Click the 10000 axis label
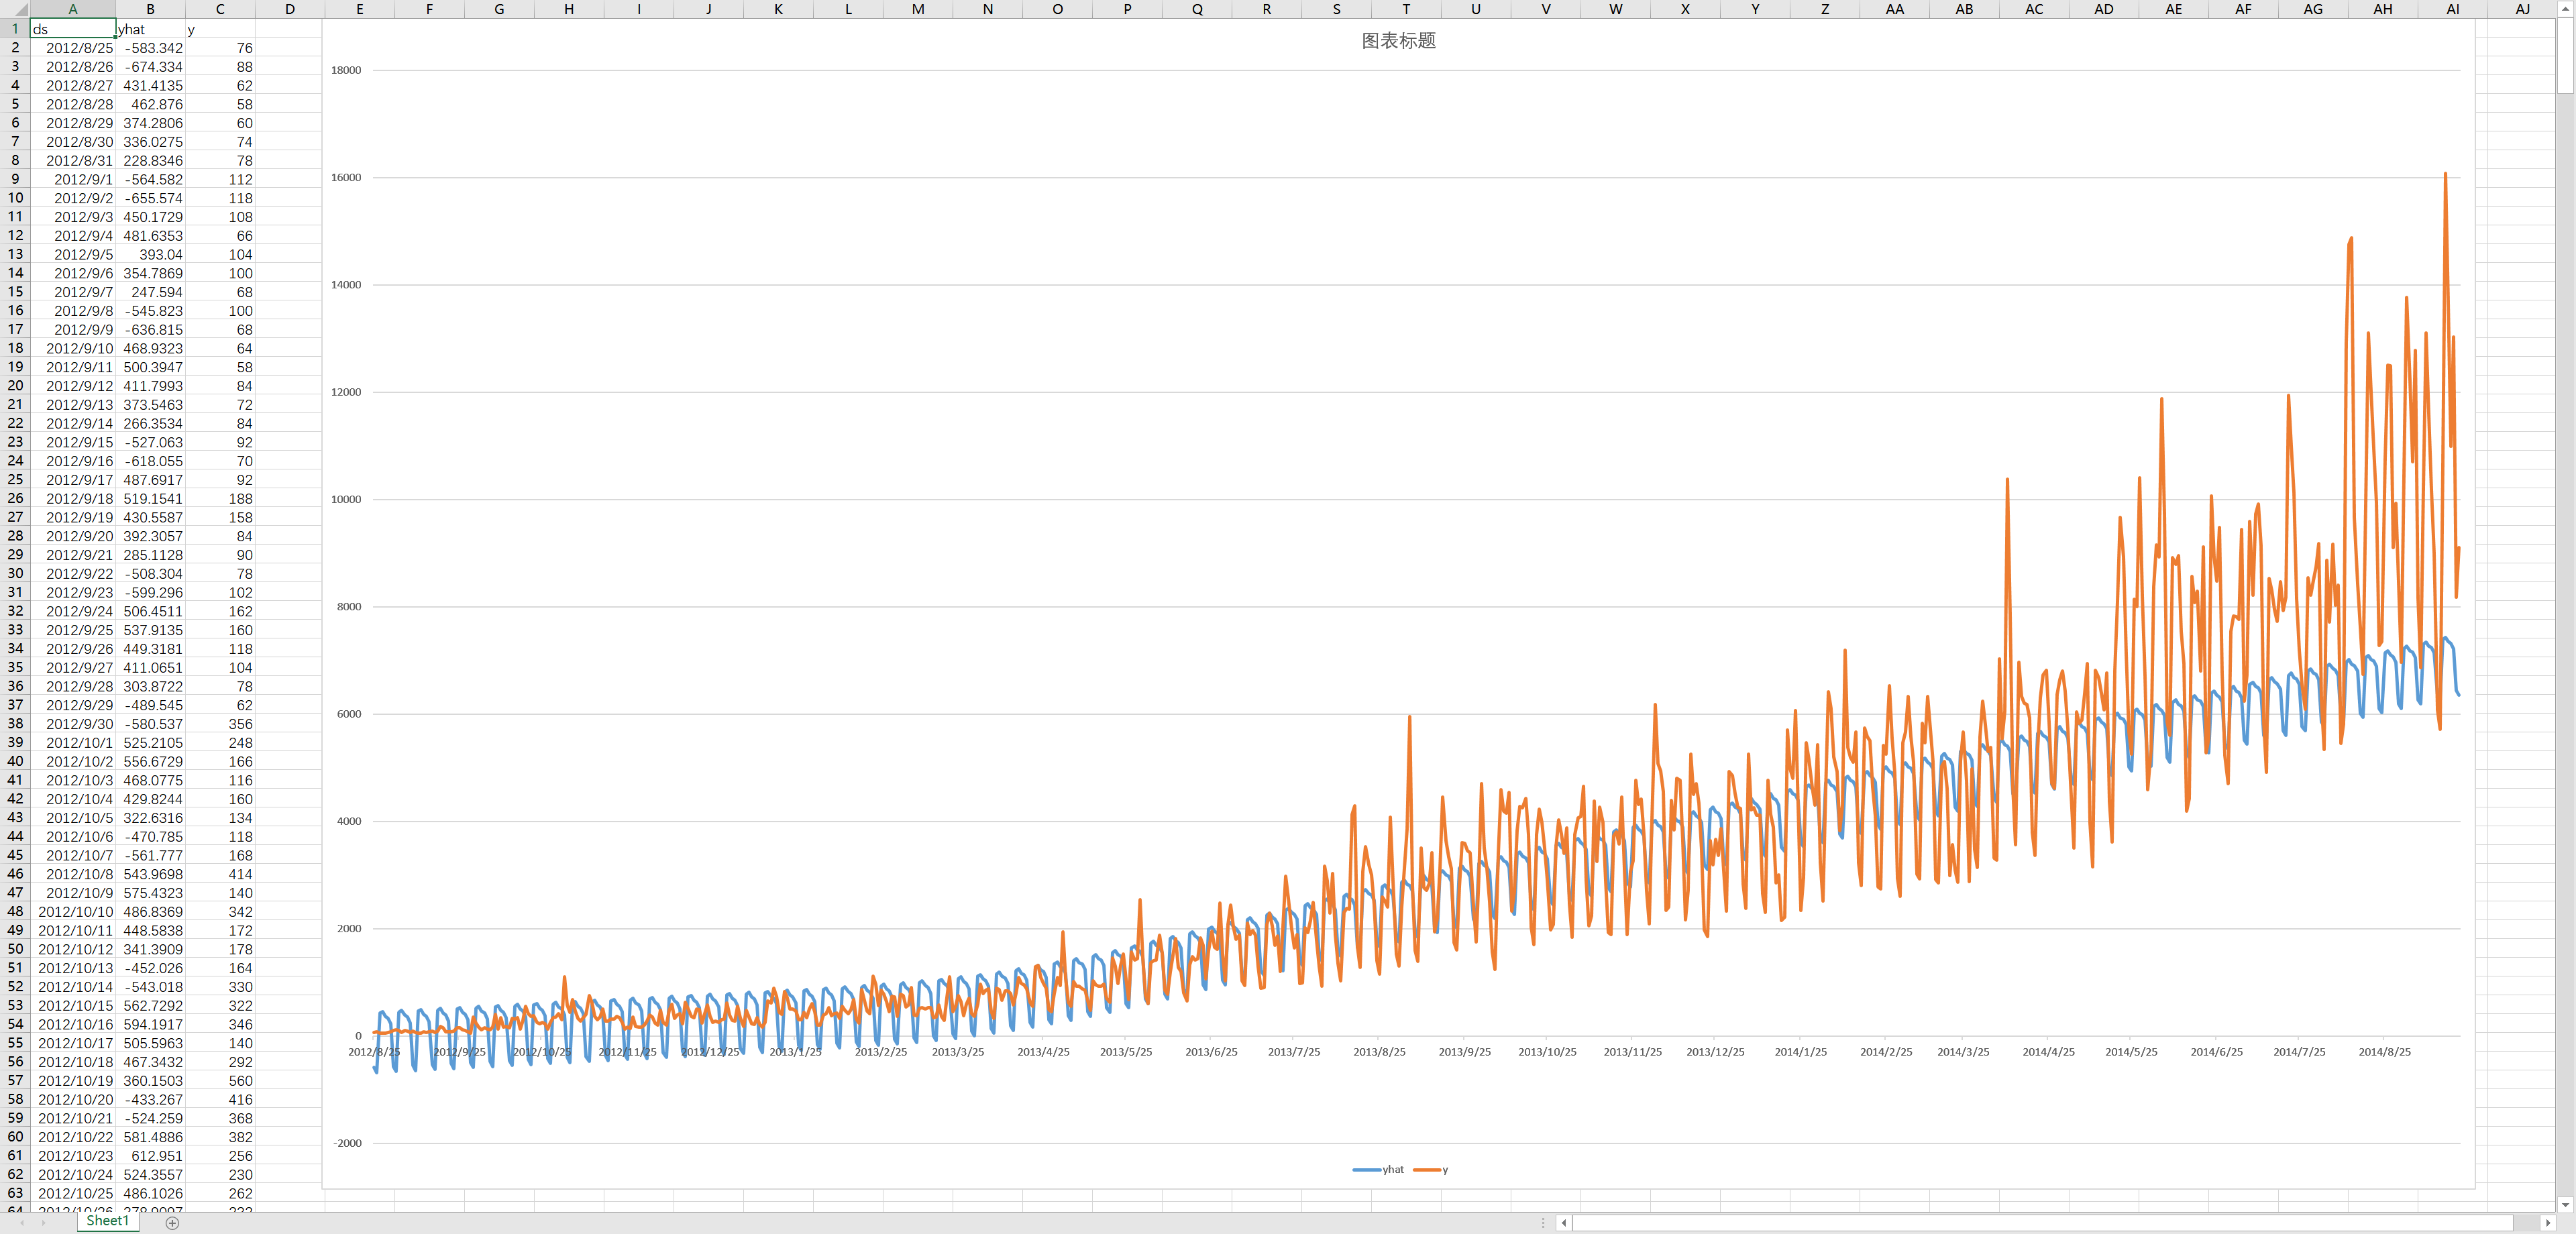This screenshot has width=2576, height=1234. [346, 499]
